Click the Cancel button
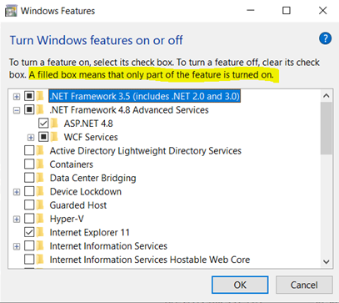Screen dimensions: 339x303 [x=304, y=285]
